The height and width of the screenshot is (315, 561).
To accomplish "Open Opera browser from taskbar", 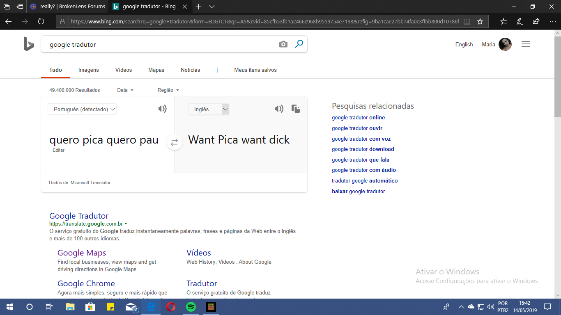I will point(171,307).
